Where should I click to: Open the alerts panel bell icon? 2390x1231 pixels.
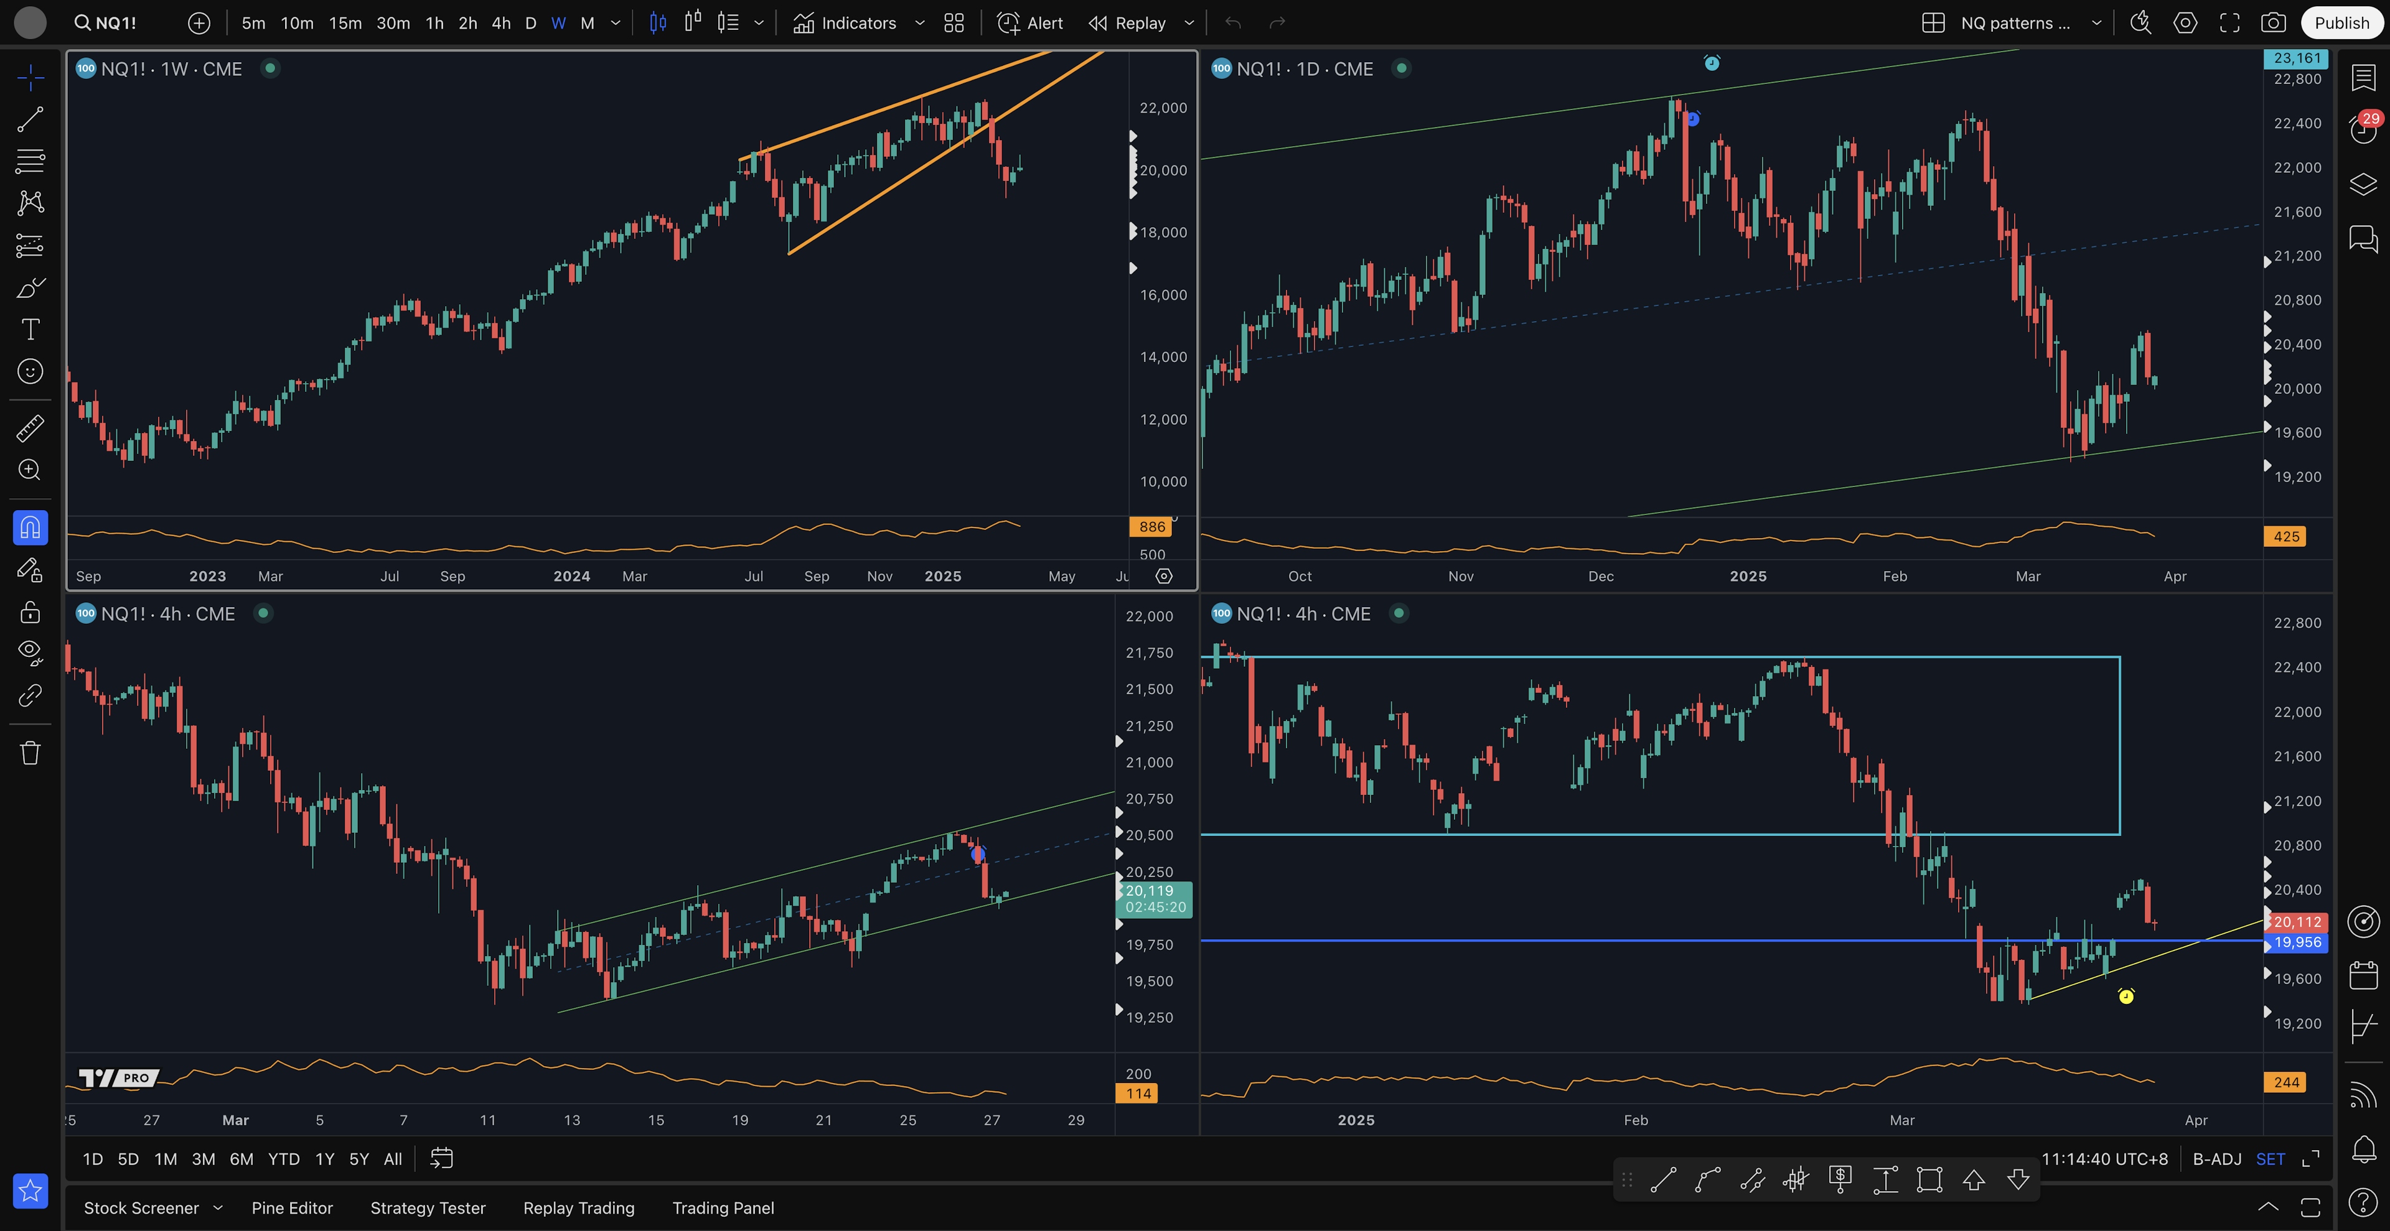click(x=2363, y=1150)
